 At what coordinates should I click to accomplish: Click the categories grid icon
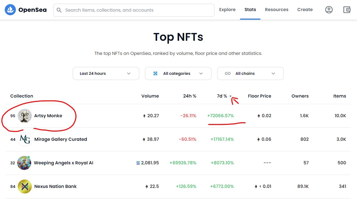(x=155, y=73)
